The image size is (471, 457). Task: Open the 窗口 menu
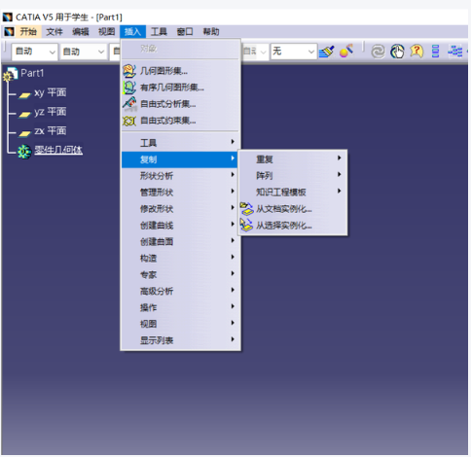tap(185, 32)
